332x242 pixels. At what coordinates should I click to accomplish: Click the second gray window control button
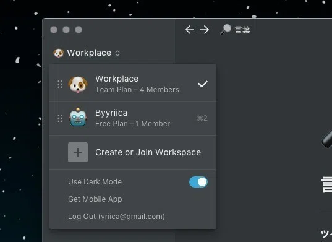(x=66, y=30)
